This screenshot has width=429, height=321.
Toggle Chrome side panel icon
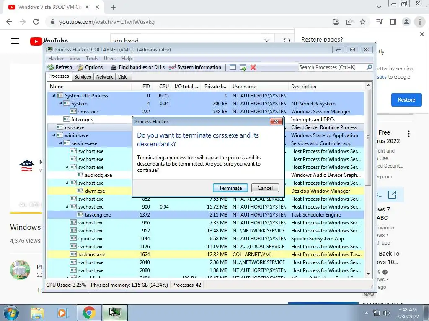click(393, 22)
